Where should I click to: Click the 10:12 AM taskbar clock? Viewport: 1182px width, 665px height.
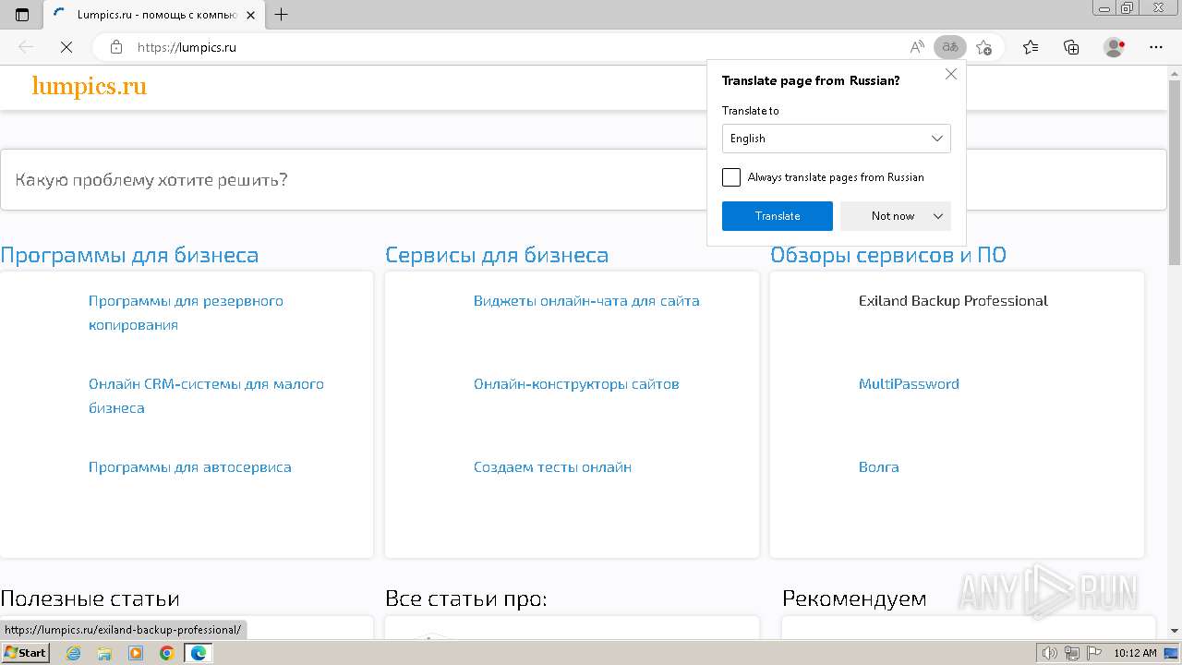(x=1135, y=653)
